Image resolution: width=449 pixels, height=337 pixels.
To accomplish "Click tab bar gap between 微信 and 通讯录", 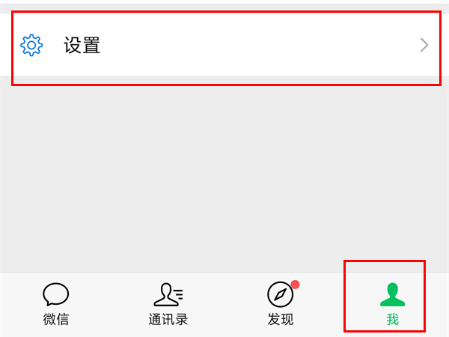I will pyautogui.click(x=112, y=306).
